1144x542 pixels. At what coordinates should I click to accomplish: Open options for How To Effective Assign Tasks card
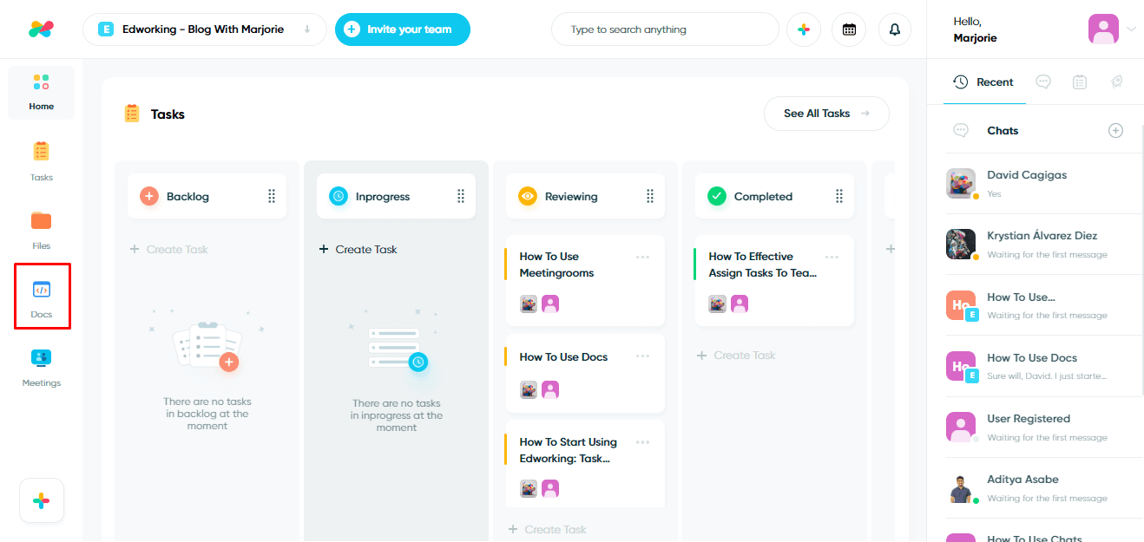tap(832, 258)
